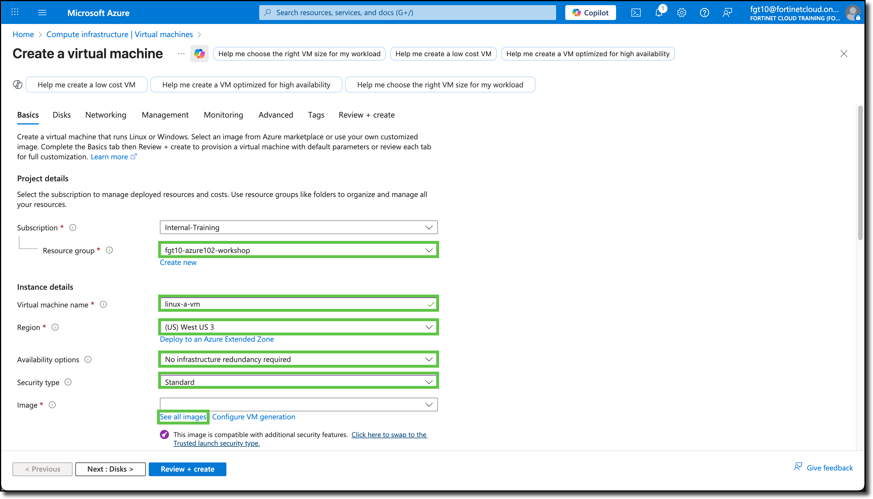
Task: Click the Next : Disks button
Action: (110, 469)
